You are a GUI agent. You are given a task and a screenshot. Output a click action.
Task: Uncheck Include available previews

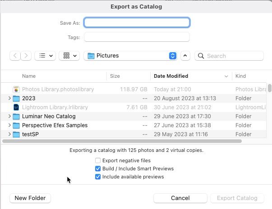pyautogui.click(x=98, y=177)
